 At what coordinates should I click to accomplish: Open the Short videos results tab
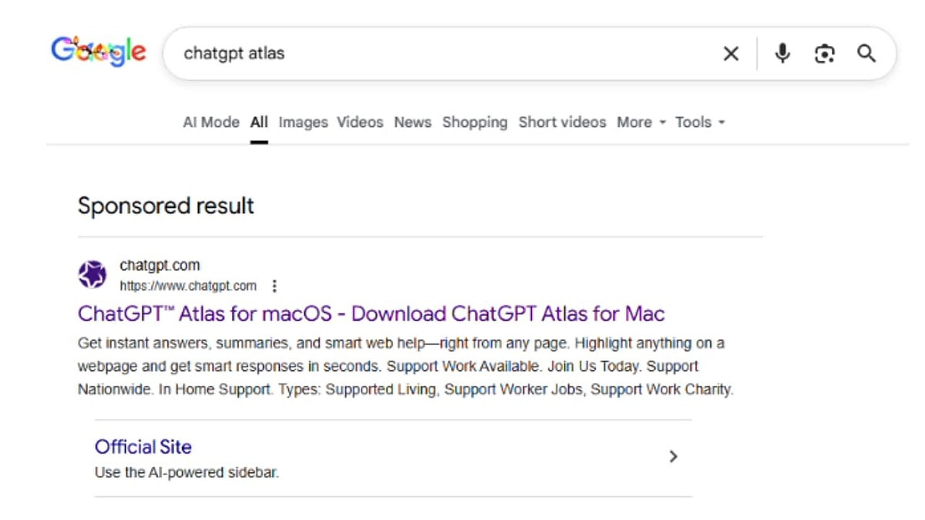[x=563, y=122]
